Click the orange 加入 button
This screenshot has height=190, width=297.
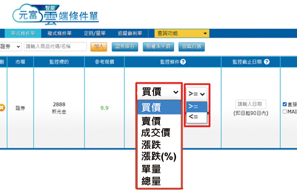(99, 47)
